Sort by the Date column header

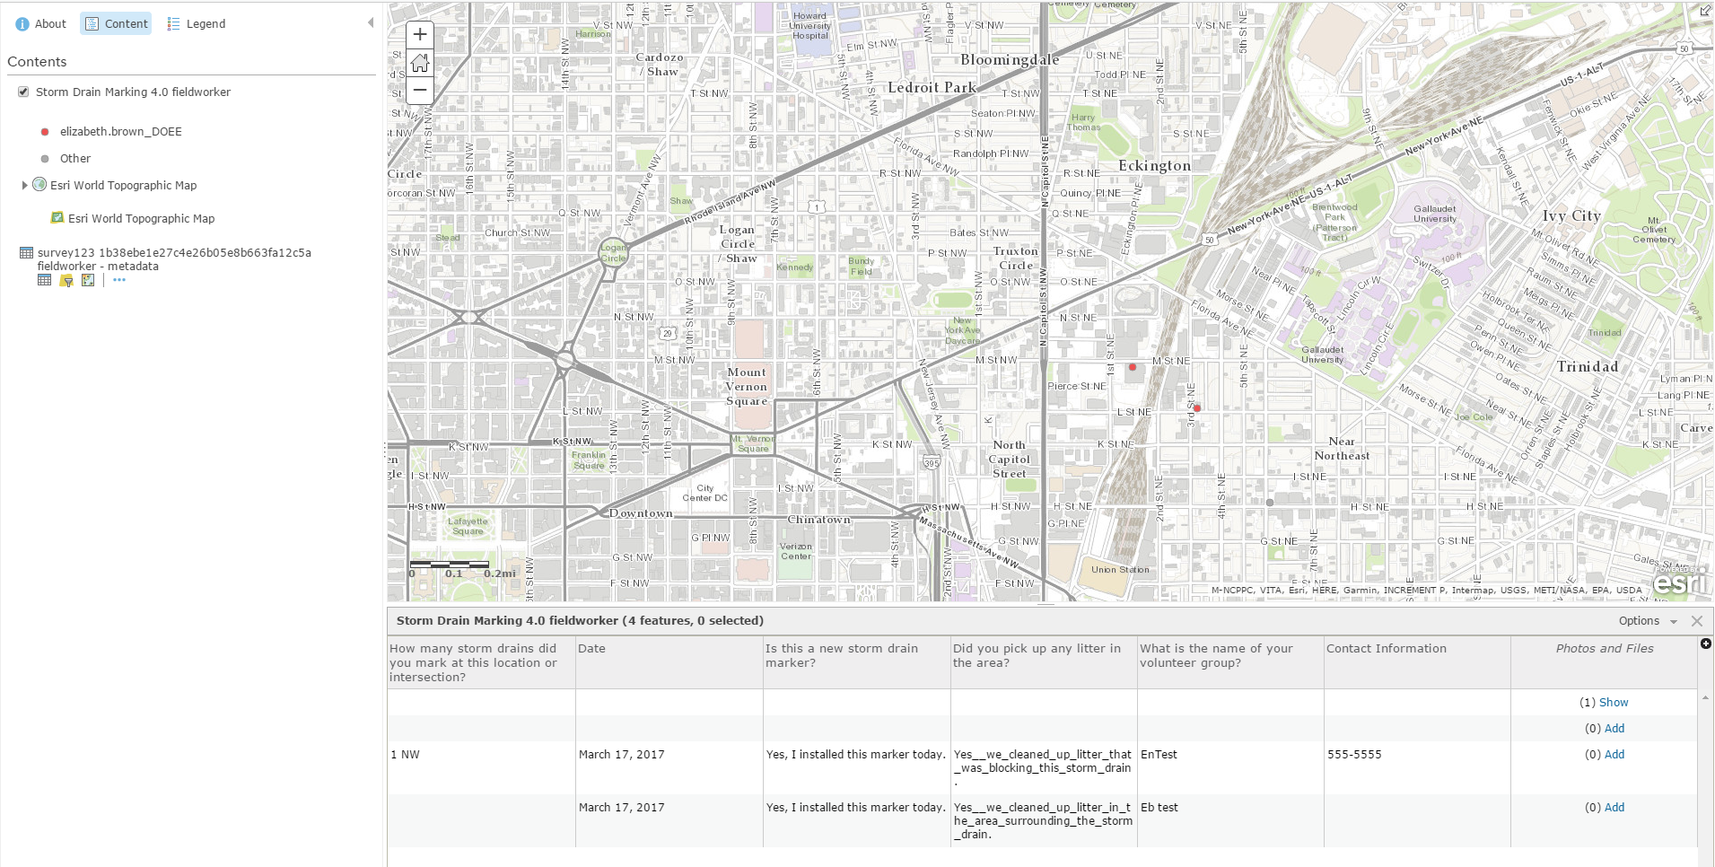click(x=669, y=662)
